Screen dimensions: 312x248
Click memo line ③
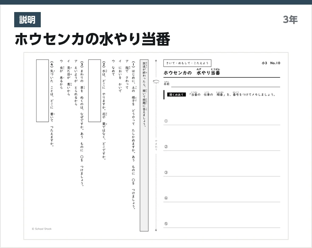point(222,173)
